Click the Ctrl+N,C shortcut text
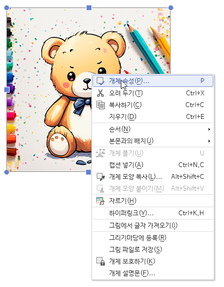The height and width of the screenshot is (287, 224). point(191,165)
